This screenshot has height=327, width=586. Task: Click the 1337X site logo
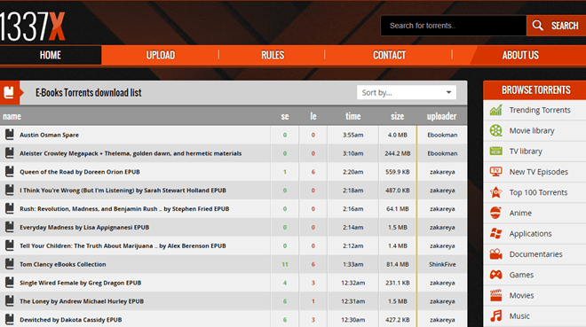[x=33, y=26]
